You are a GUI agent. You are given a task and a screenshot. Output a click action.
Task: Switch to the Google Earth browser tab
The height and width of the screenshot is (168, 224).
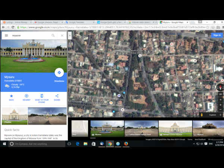pos(111,22)
